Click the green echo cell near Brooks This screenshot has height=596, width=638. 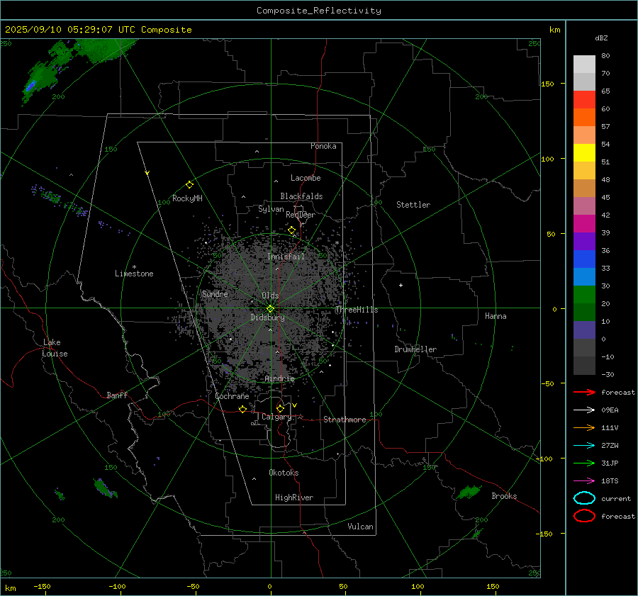tap(469, 492)
